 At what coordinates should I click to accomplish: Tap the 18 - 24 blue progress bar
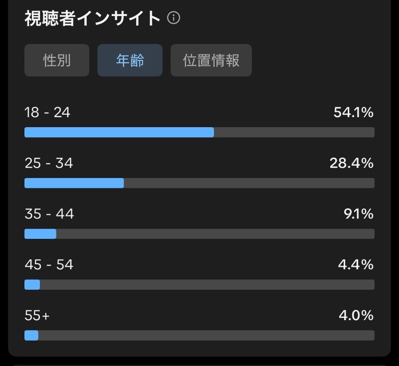tap(119, 132)
